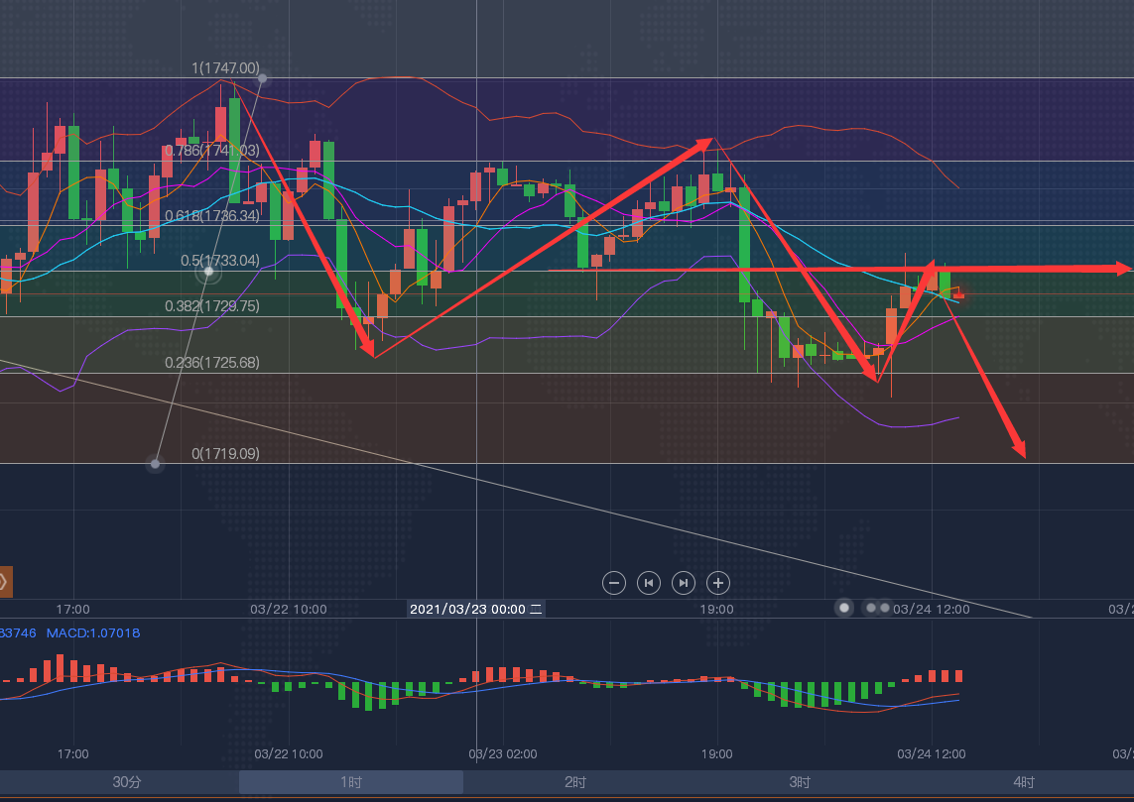Select the 1时 timeframe tab
The image size is (1134, 802).
[x=351, y=782]
